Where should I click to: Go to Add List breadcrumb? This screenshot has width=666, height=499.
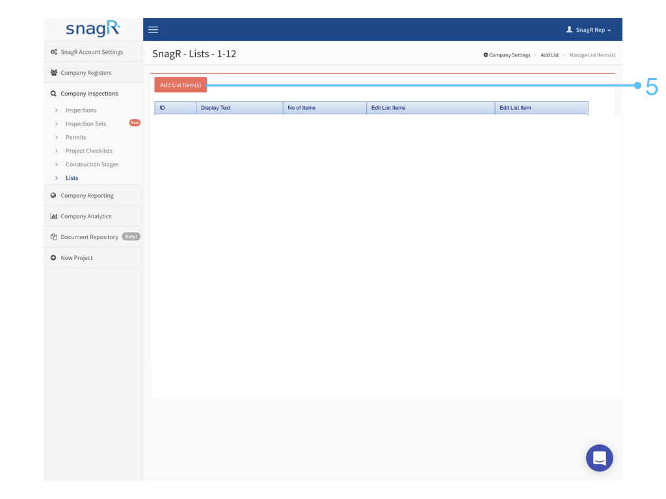click(550, 55)
